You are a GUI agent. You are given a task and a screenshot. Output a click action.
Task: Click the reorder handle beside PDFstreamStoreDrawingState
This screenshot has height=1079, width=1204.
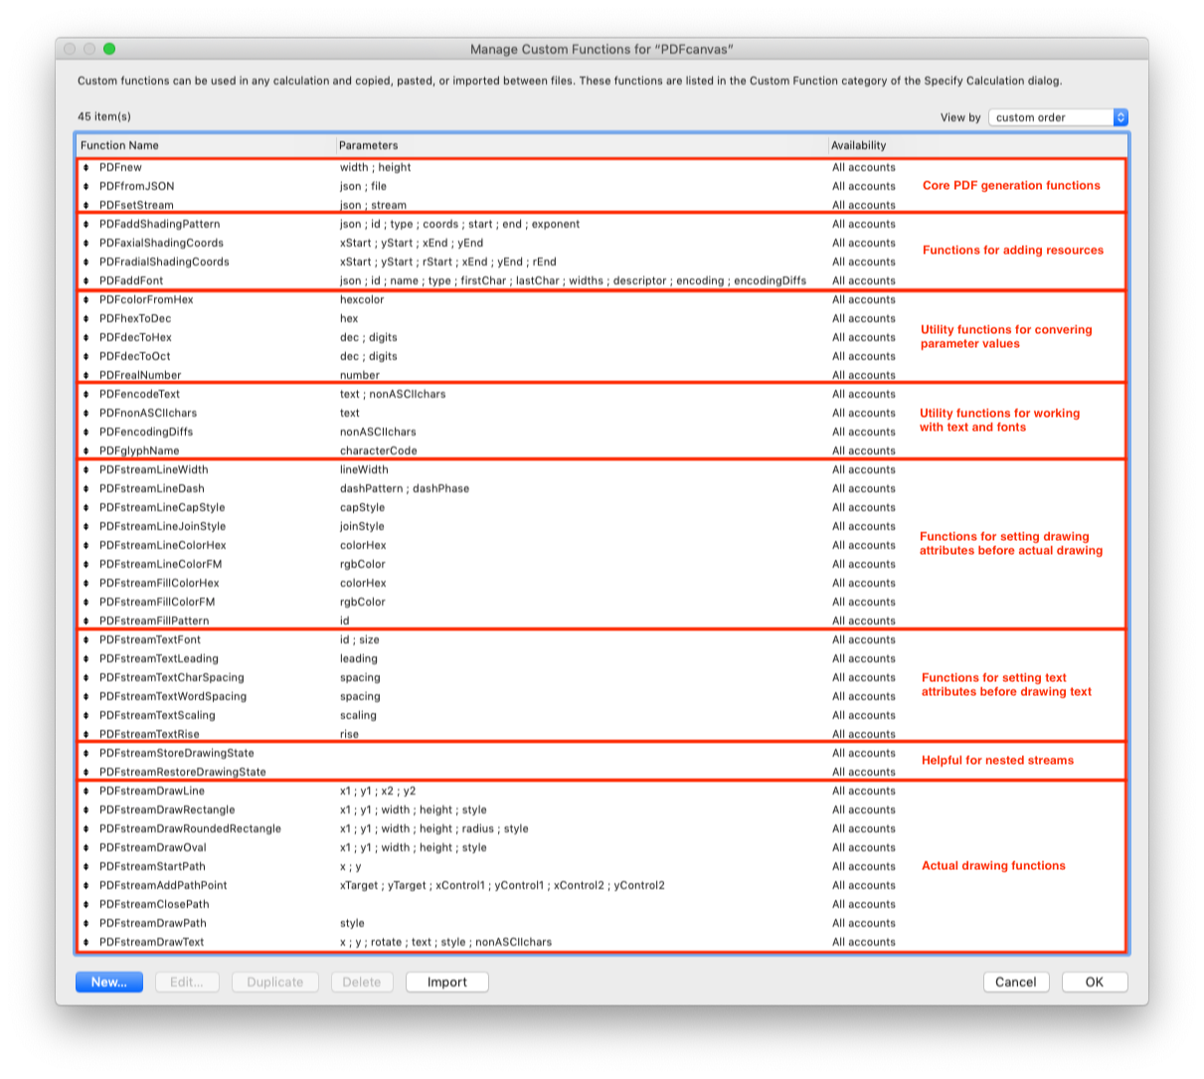click(86, 753)
